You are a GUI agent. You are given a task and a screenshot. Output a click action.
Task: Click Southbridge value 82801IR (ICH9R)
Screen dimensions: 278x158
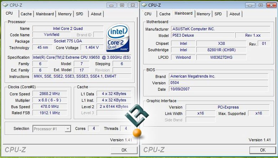(221, 50)
